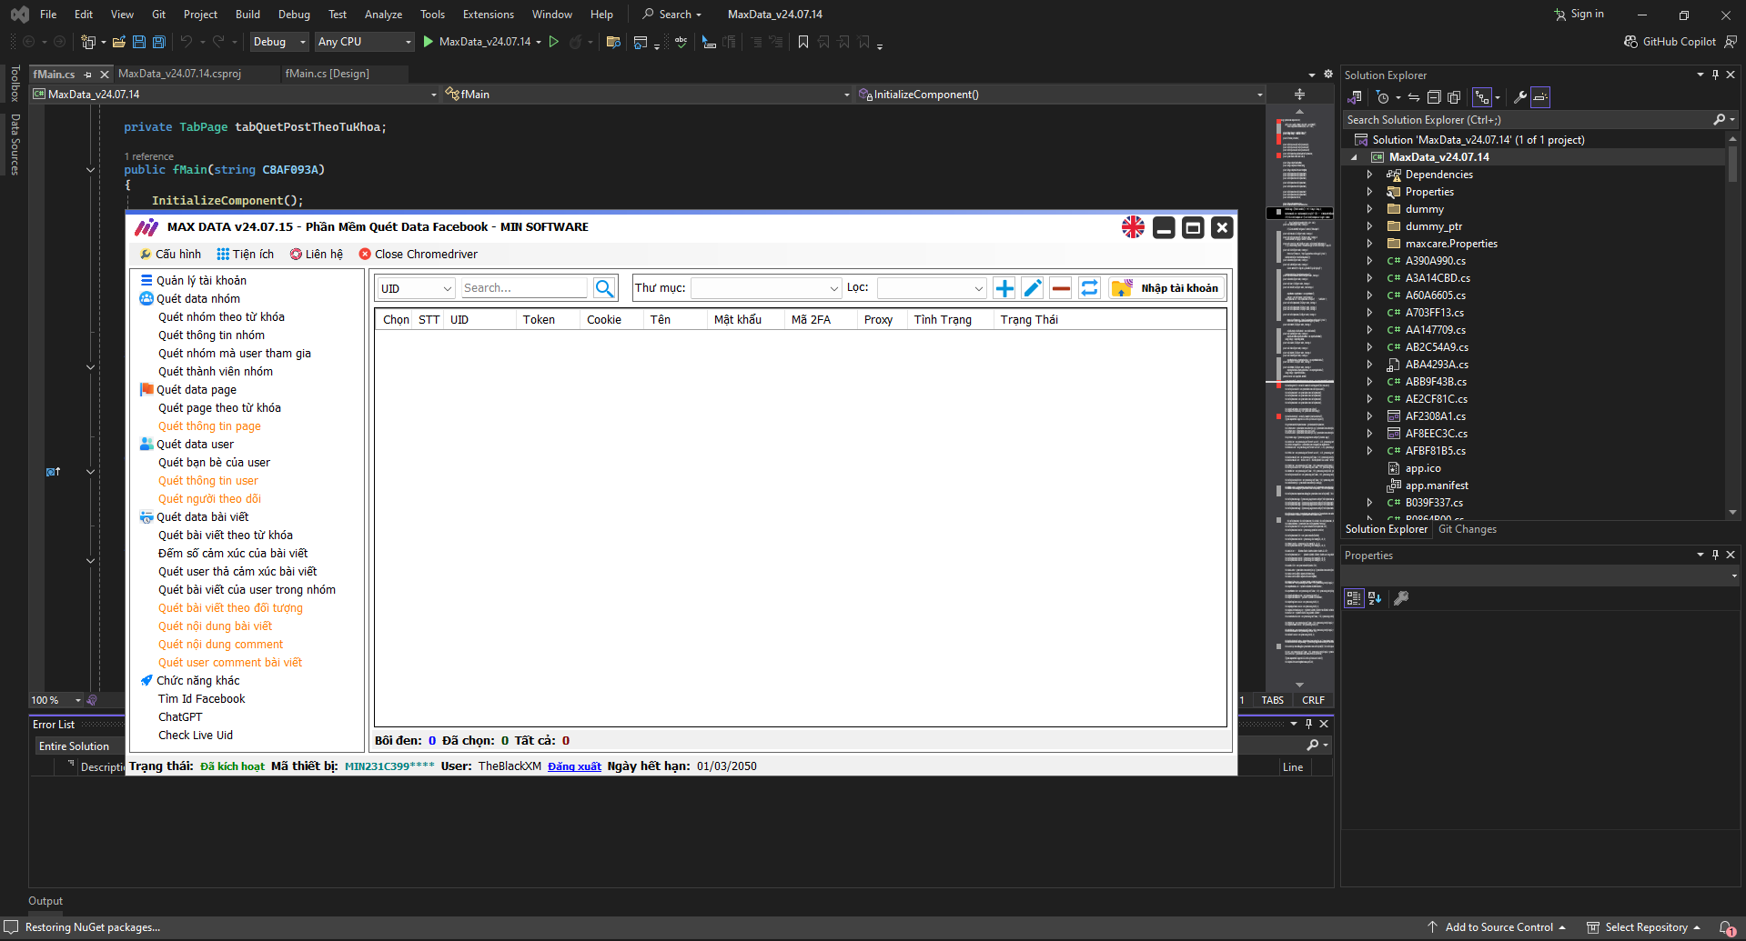Click the Save All icon in the toolbar
The height and width of the screenshot is (941, 1746).
pos(159,42)
